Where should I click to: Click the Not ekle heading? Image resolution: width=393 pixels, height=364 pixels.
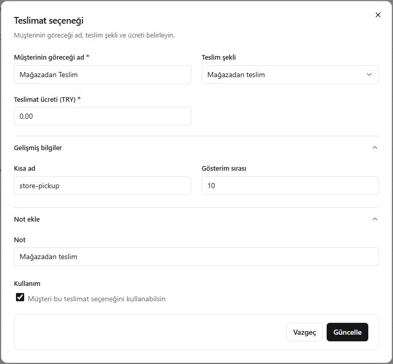point(27,219)
